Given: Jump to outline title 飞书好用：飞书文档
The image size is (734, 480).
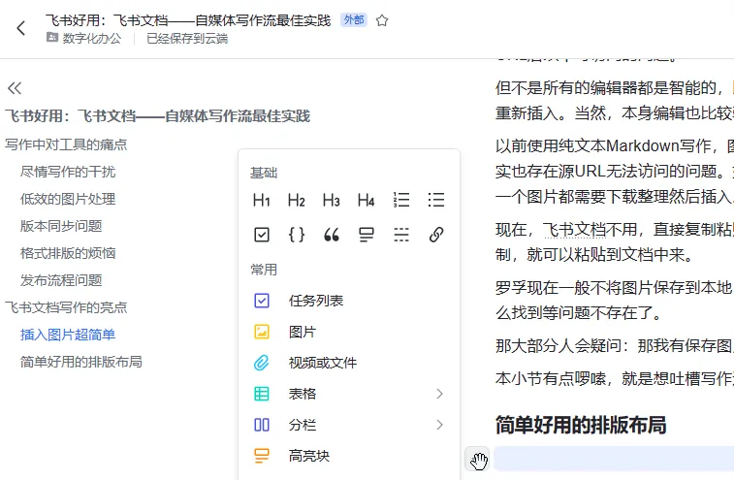Looking at the screenshot, I should 158,116.
